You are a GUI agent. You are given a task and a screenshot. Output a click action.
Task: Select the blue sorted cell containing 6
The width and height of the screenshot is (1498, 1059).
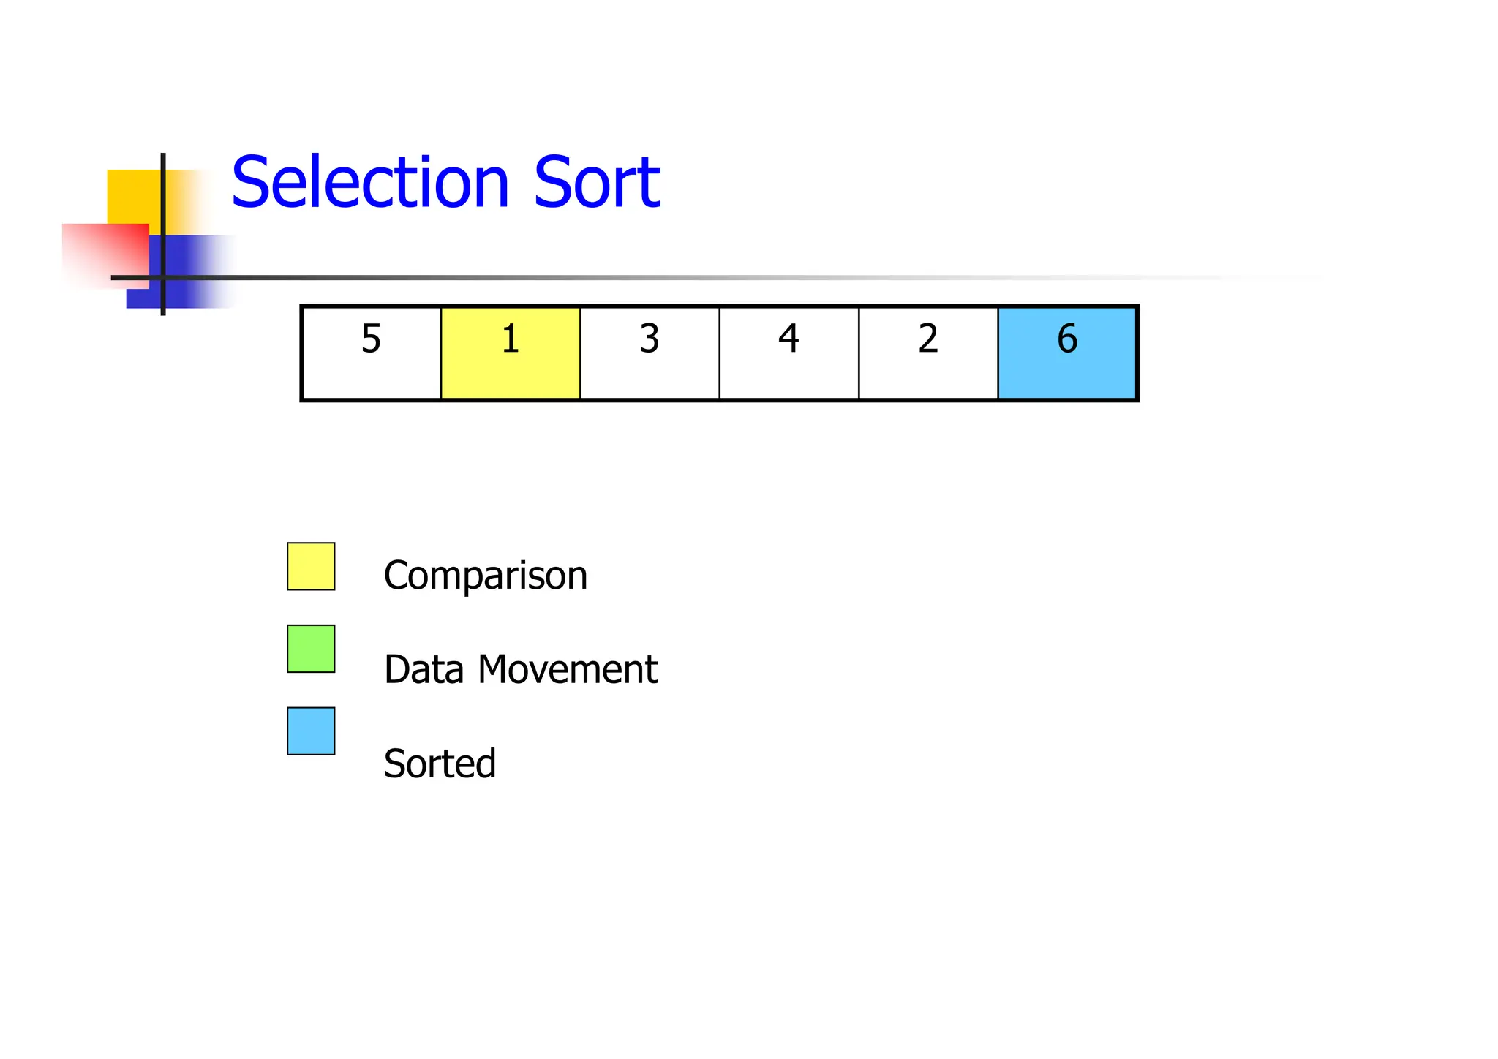tap(1067, 353)
